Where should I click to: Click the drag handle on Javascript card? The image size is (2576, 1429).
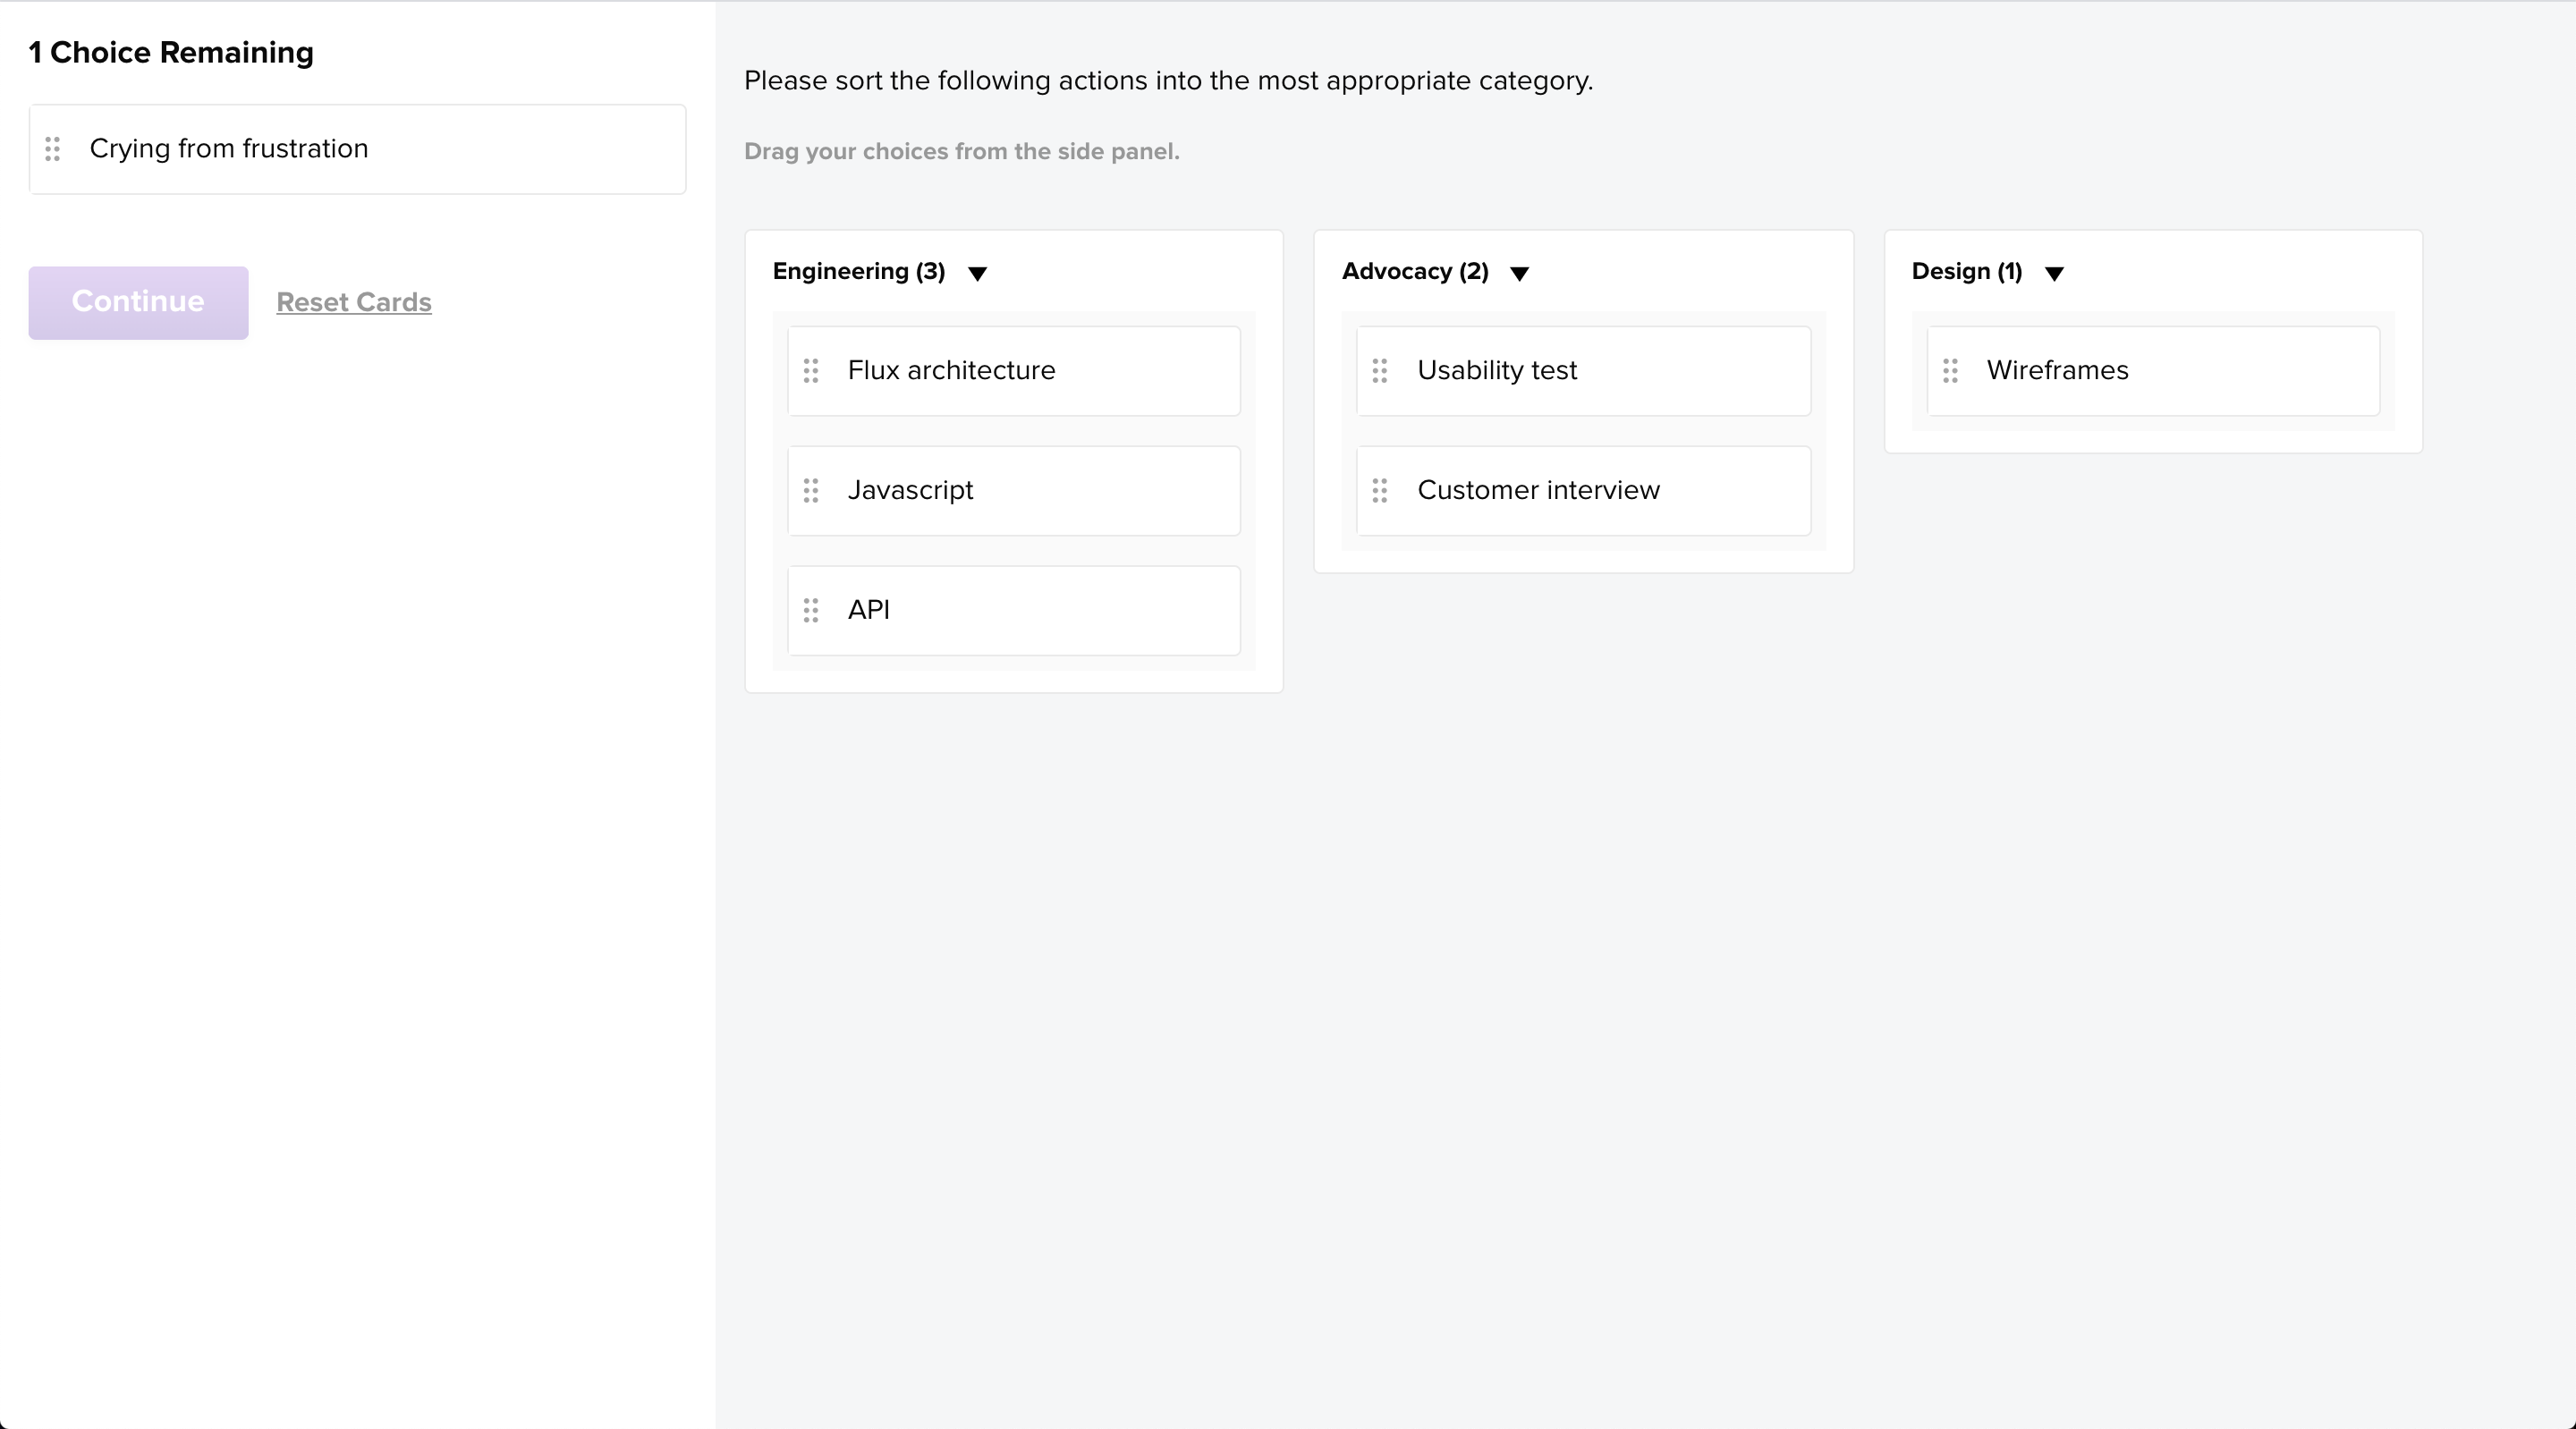tap(811, 491)
